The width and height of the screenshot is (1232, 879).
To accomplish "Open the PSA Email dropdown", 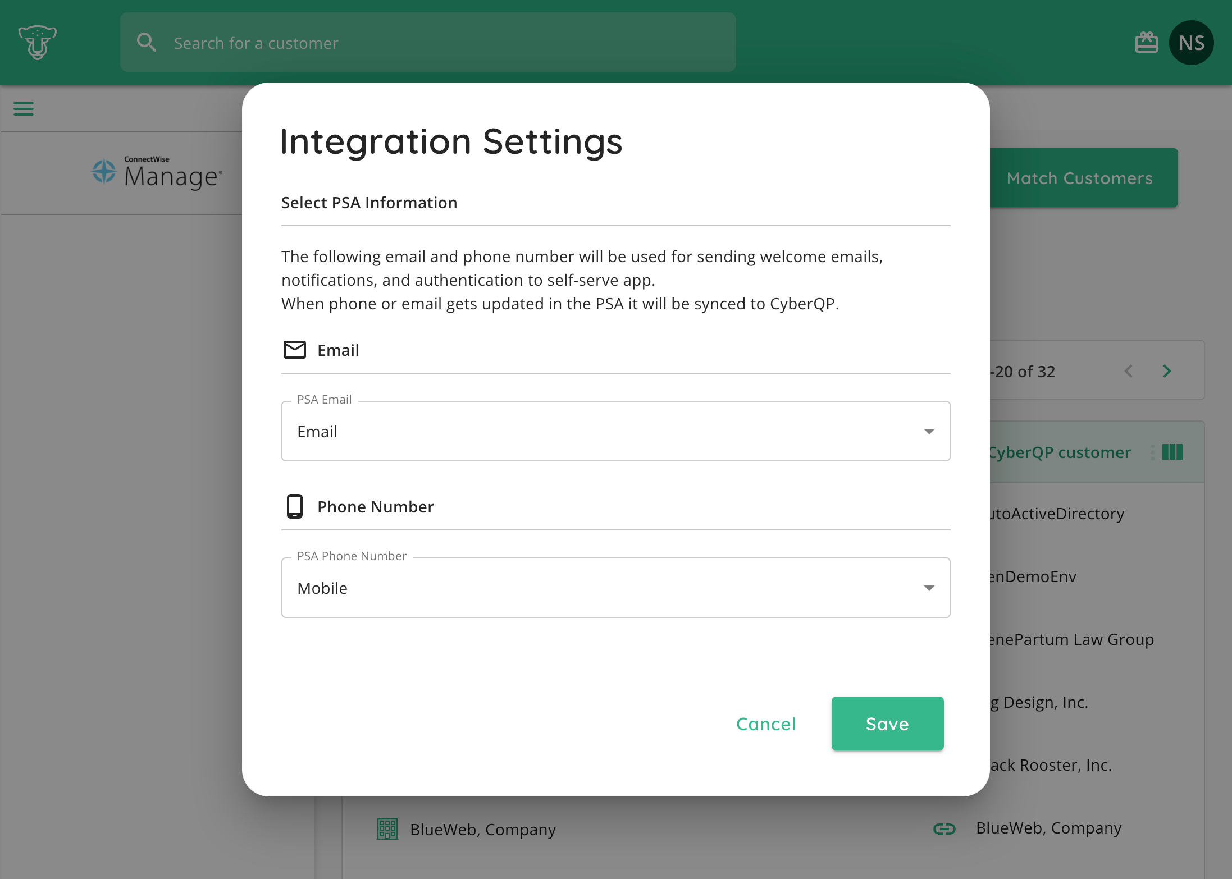I will pyautogui.click(x=615, y=431).
